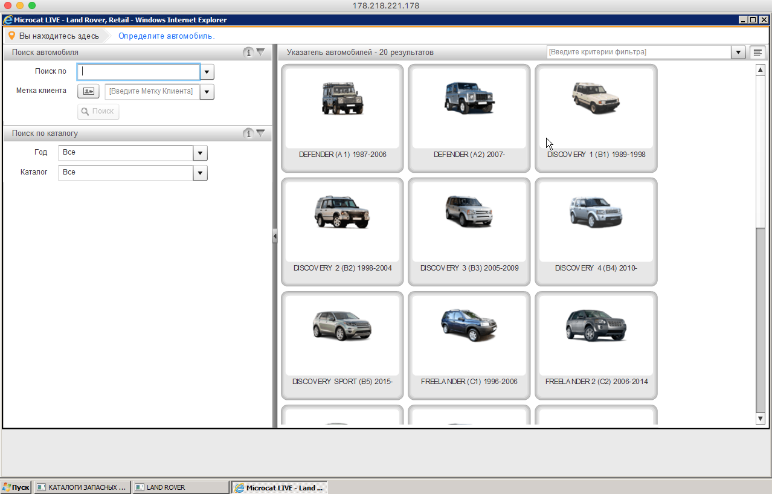Collapse the Поиск автомобиля panel triangle
Screen dimensions: 772x494
pos(260,53)
